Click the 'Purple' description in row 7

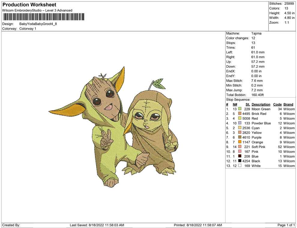pyautogui.click(x=256, y=137)
